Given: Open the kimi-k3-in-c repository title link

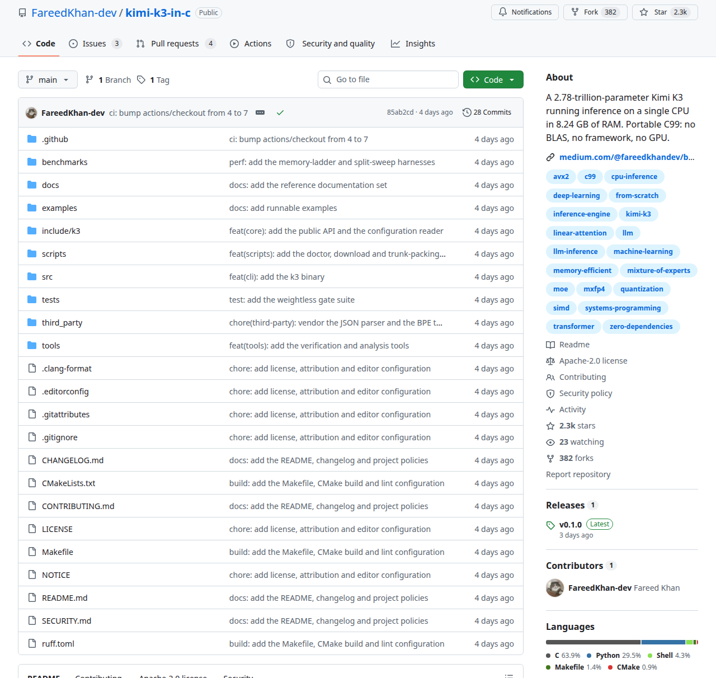Looking at the screenshot, I should click(158, 12).
